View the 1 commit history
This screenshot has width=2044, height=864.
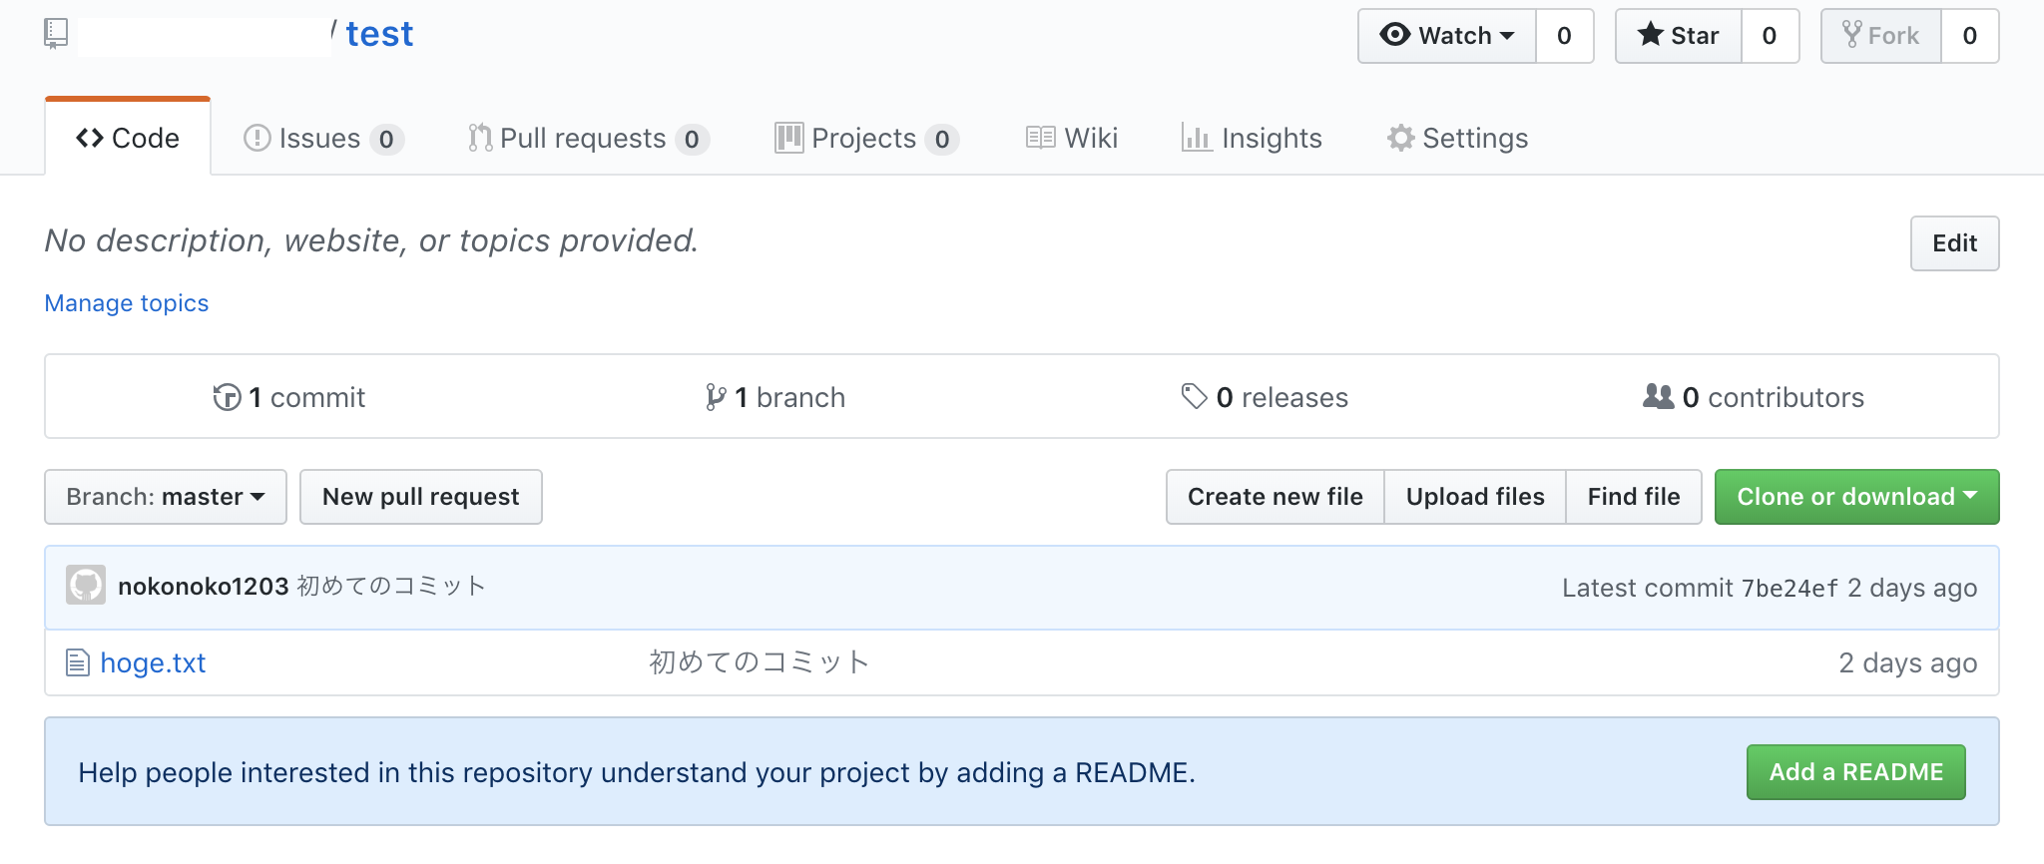289,397
